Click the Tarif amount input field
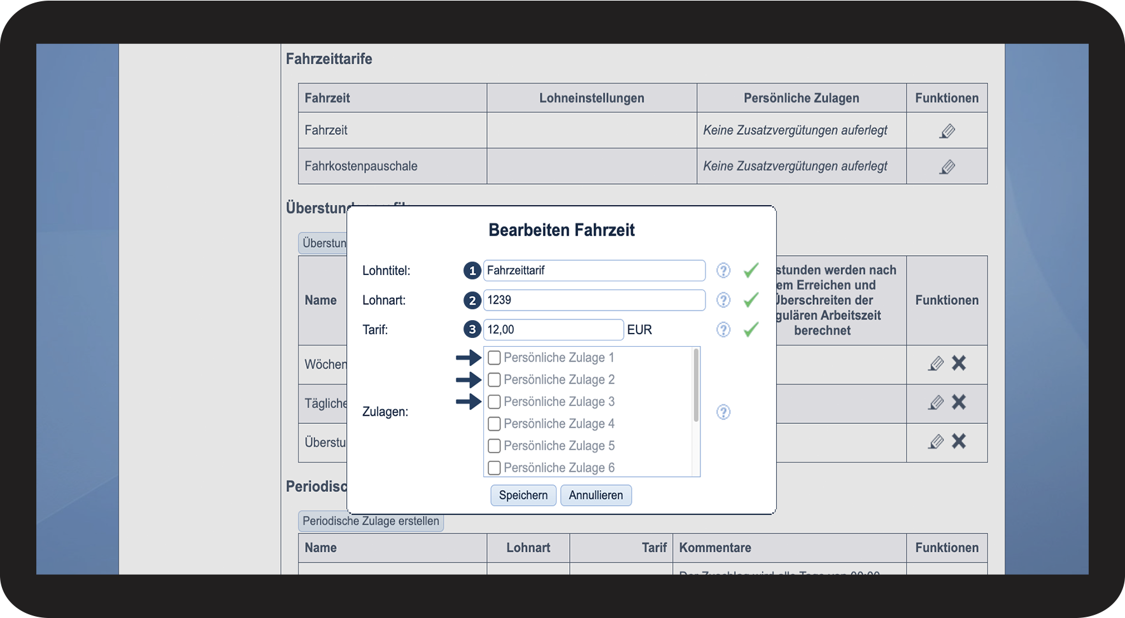Viewport: 1125px width, 618px height. pyautogui.click(x=553, y=330)
